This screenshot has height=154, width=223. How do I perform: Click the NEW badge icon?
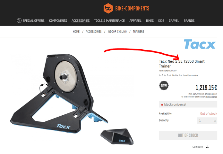coord(164,86)
